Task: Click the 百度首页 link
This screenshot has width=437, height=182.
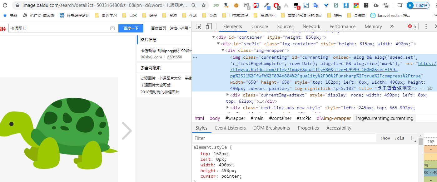Action: [x=159, y=28]
